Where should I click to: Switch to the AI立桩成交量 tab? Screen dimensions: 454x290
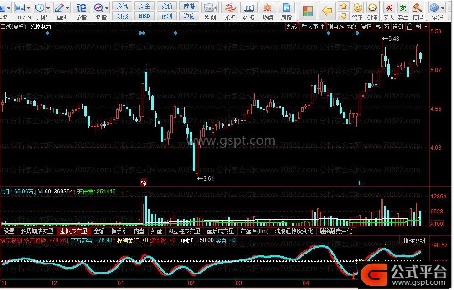click(185, 231)
